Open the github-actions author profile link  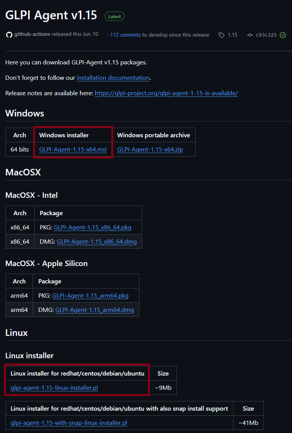pos(32,34)
